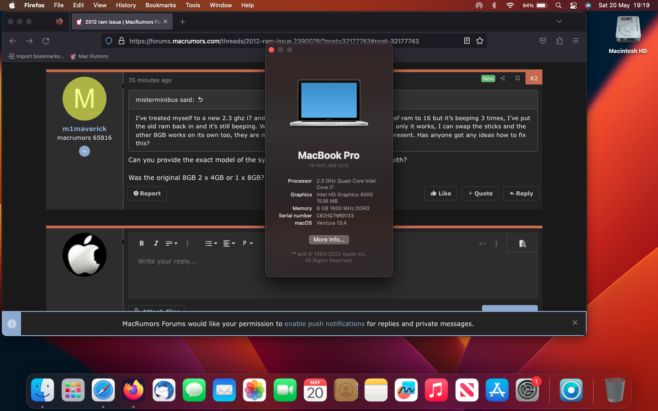The height and width of the screenshot is (411, 658).
Task: Expand m1maverick user details chevron
Action: [85, 151]
